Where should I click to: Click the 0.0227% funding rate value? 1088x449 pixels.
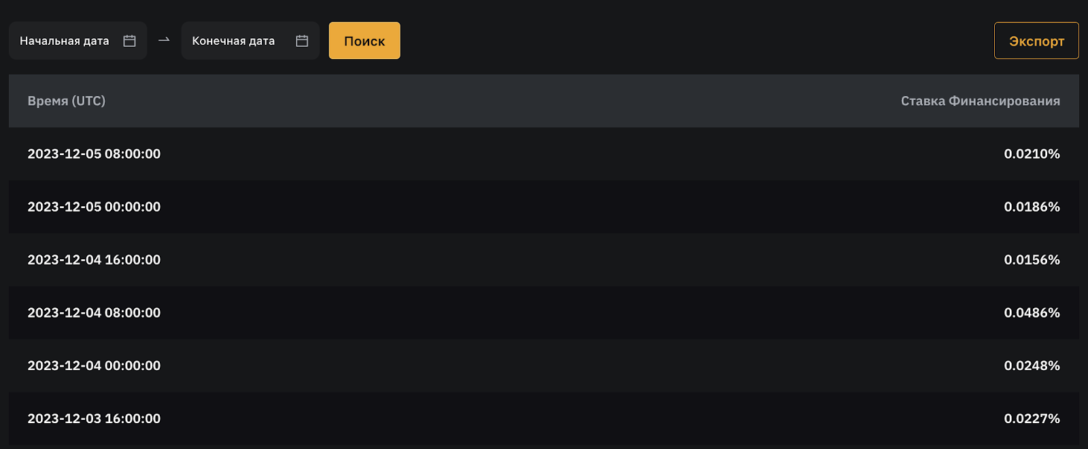[1032, 419]
